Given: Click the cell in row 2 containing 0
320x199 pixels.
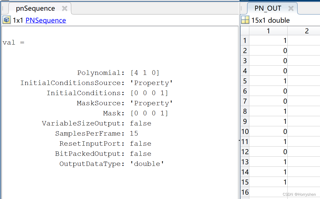Looking at the screenshot, I should 268,51.
